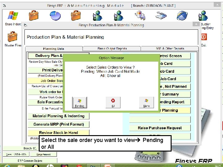Click the Production Plan & Material Planning heading

coord(65,37)
